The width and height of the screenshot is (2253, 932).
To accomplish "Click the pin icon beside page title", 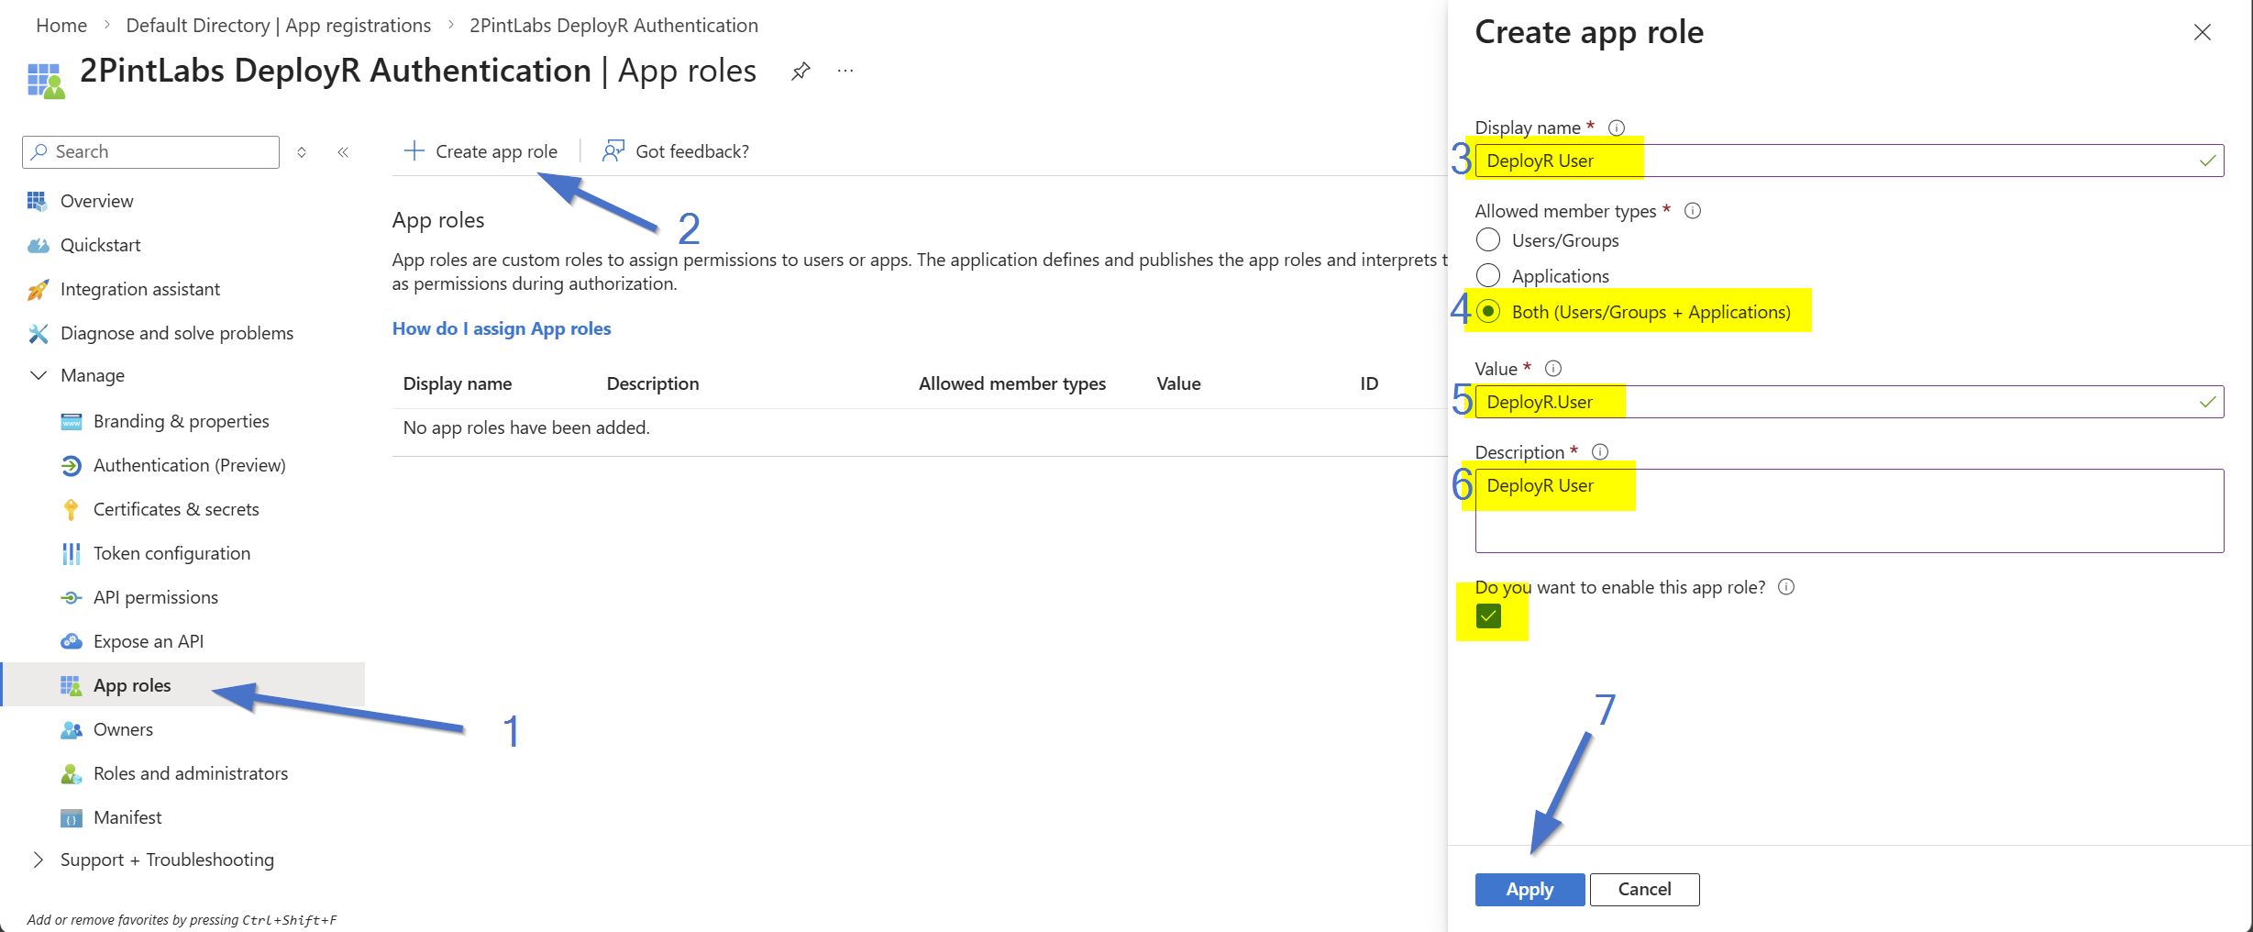I will 801,71.
